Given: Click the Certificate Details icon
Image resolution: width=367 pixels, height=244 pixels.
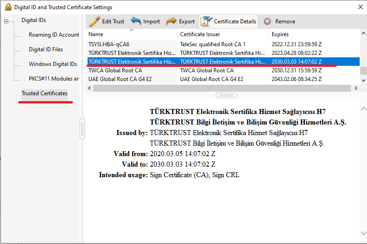Looking at the screenshot, I should click(x=206, y=22).
